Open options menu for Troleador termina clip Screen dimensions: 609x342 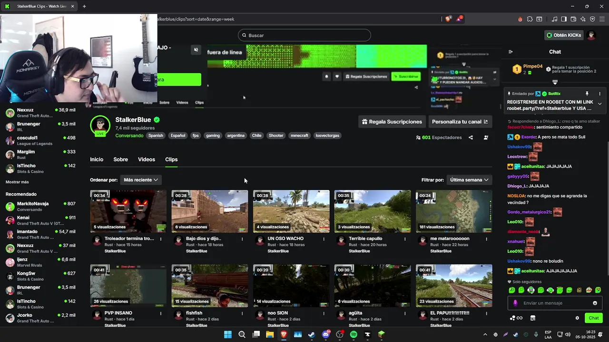pos(161,239)
